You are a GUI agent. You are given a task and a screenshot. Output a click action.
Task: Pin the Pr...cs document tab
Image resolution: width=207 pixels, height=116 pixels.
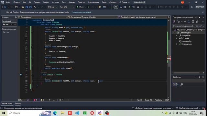pyautogui.click(x=11, y=24)
